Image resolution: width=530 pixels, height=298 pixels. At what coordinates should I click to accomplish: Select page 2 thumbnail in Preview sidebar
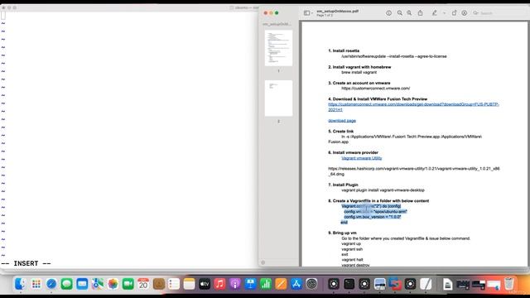(x=278, y=99)
